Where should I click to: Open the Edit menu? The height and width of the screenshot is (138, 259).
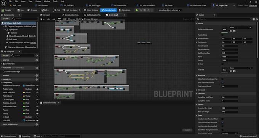coord(16,1)
